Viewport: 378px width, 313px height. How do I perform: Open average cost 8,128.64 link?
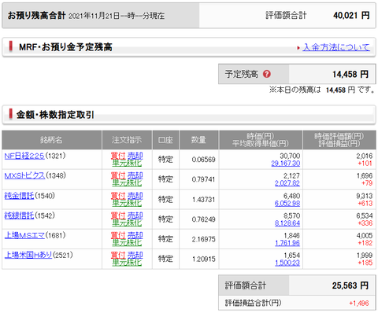click(x=287, y=223)
